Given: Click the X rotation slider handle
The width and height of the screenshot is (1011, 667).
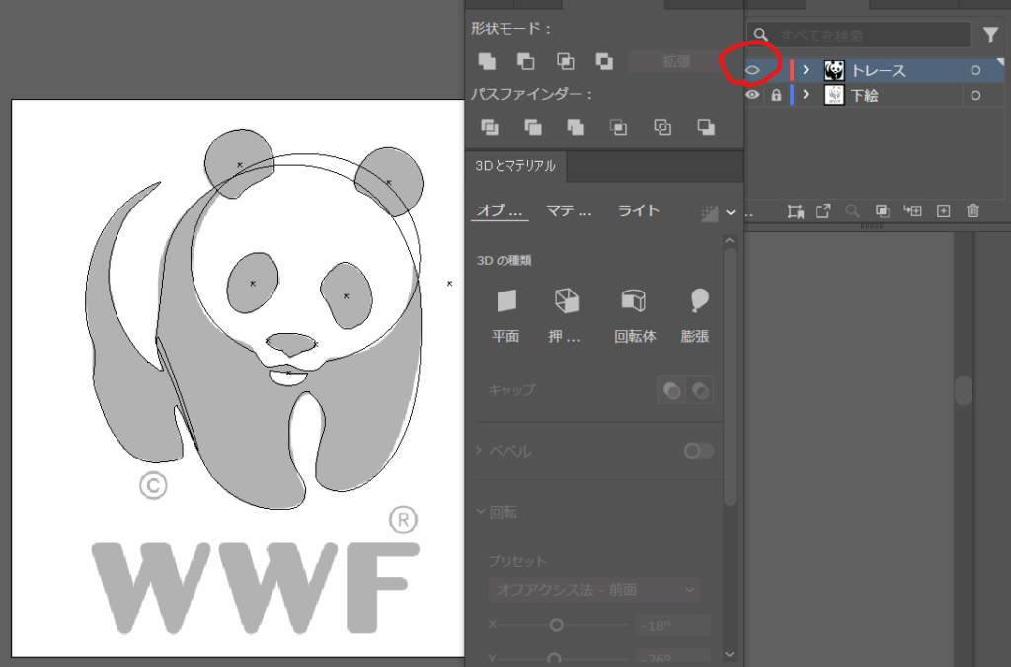Looking at the screenshot, I should 557,625.
